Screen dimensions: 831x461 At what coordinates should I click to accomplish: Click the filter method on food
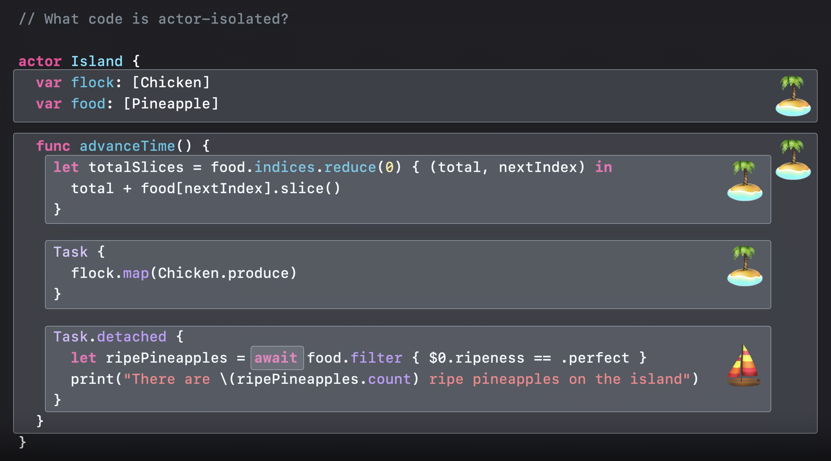pyautogui.click(x=376, y=358)
